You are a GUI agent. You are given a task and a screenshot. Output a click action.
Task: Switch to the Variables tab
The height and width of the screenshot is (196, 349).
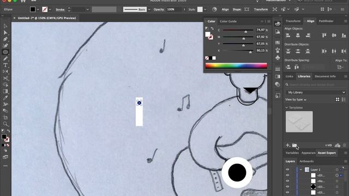point(292,153)
